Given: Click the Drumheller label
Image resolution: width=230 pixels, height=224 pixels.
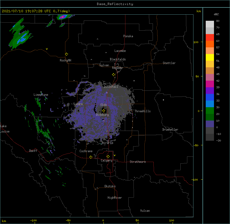Looking at the screenshot, I should click(x=170, y=130).
